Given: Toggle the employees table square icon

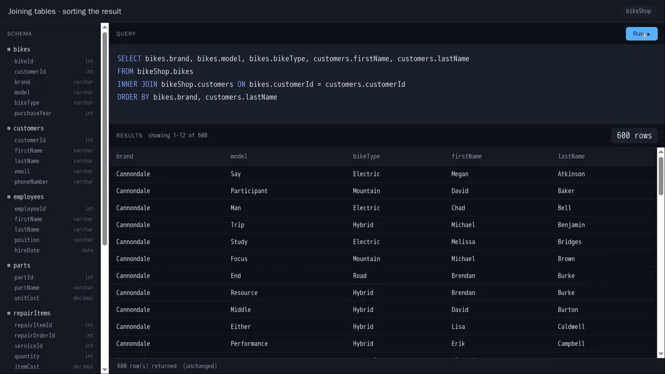Looking at the screenshot, I should pyautogui.click(x=9, y=197).
